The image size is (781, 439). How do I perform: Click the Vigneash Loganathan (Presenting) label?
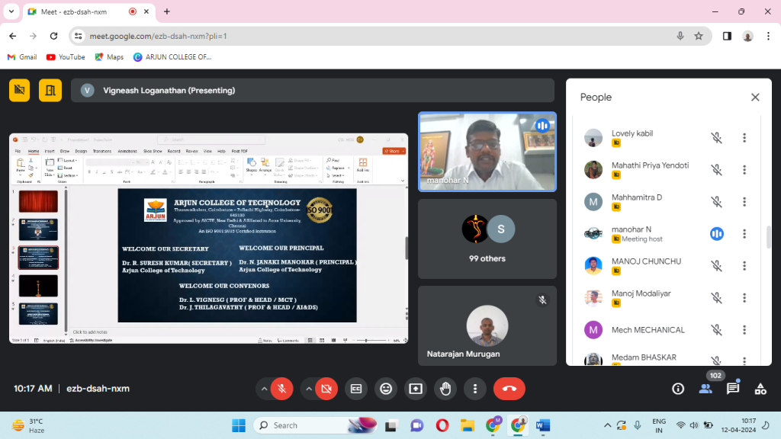coord(169,90)
